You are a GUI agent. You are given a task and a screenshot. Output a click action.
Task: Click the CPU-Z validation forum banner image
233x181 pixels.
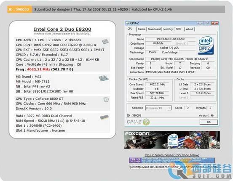[172, 160]
